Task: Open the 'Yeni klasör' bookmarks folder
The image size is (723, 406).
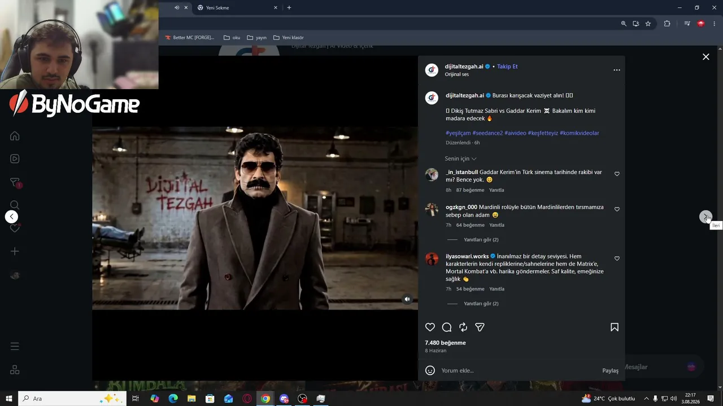Action: pyautogui.click(x=288, y=38)
